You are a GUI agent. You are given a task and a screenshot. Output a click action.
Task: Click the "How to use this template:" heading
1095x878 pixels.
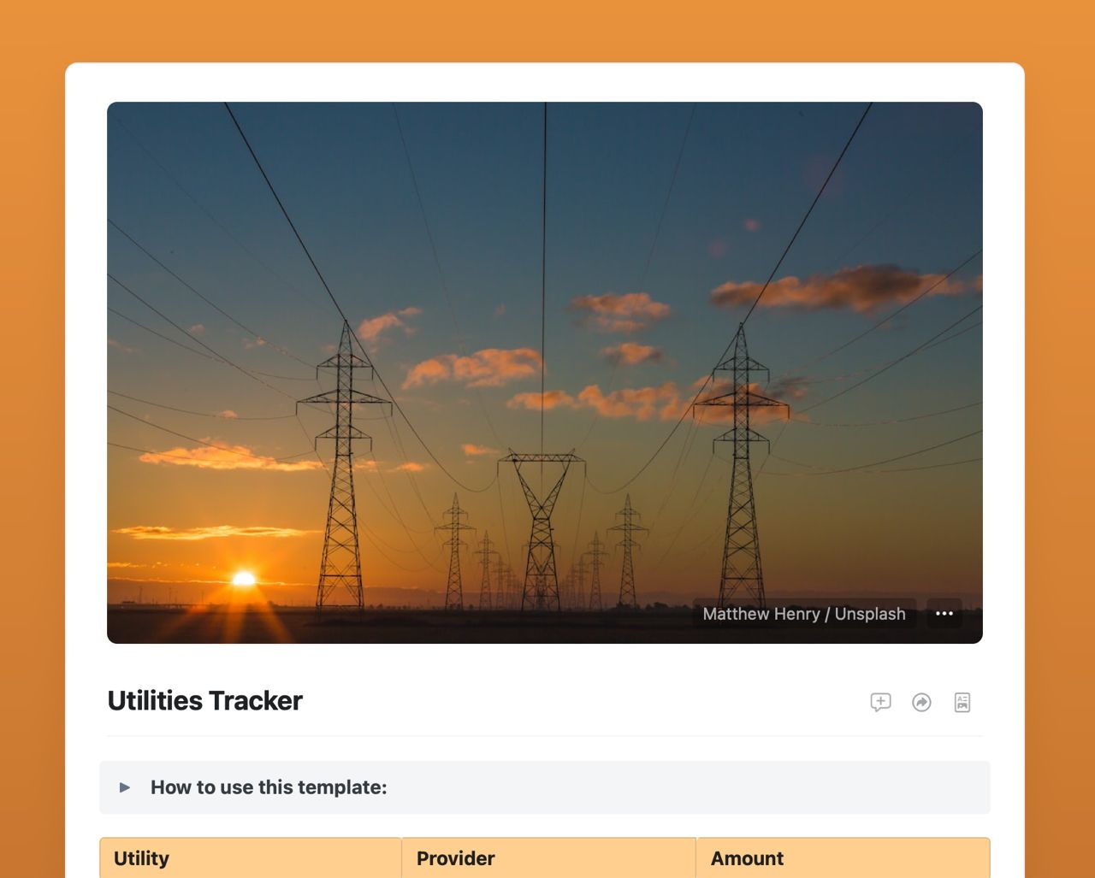tap(269, 787)
